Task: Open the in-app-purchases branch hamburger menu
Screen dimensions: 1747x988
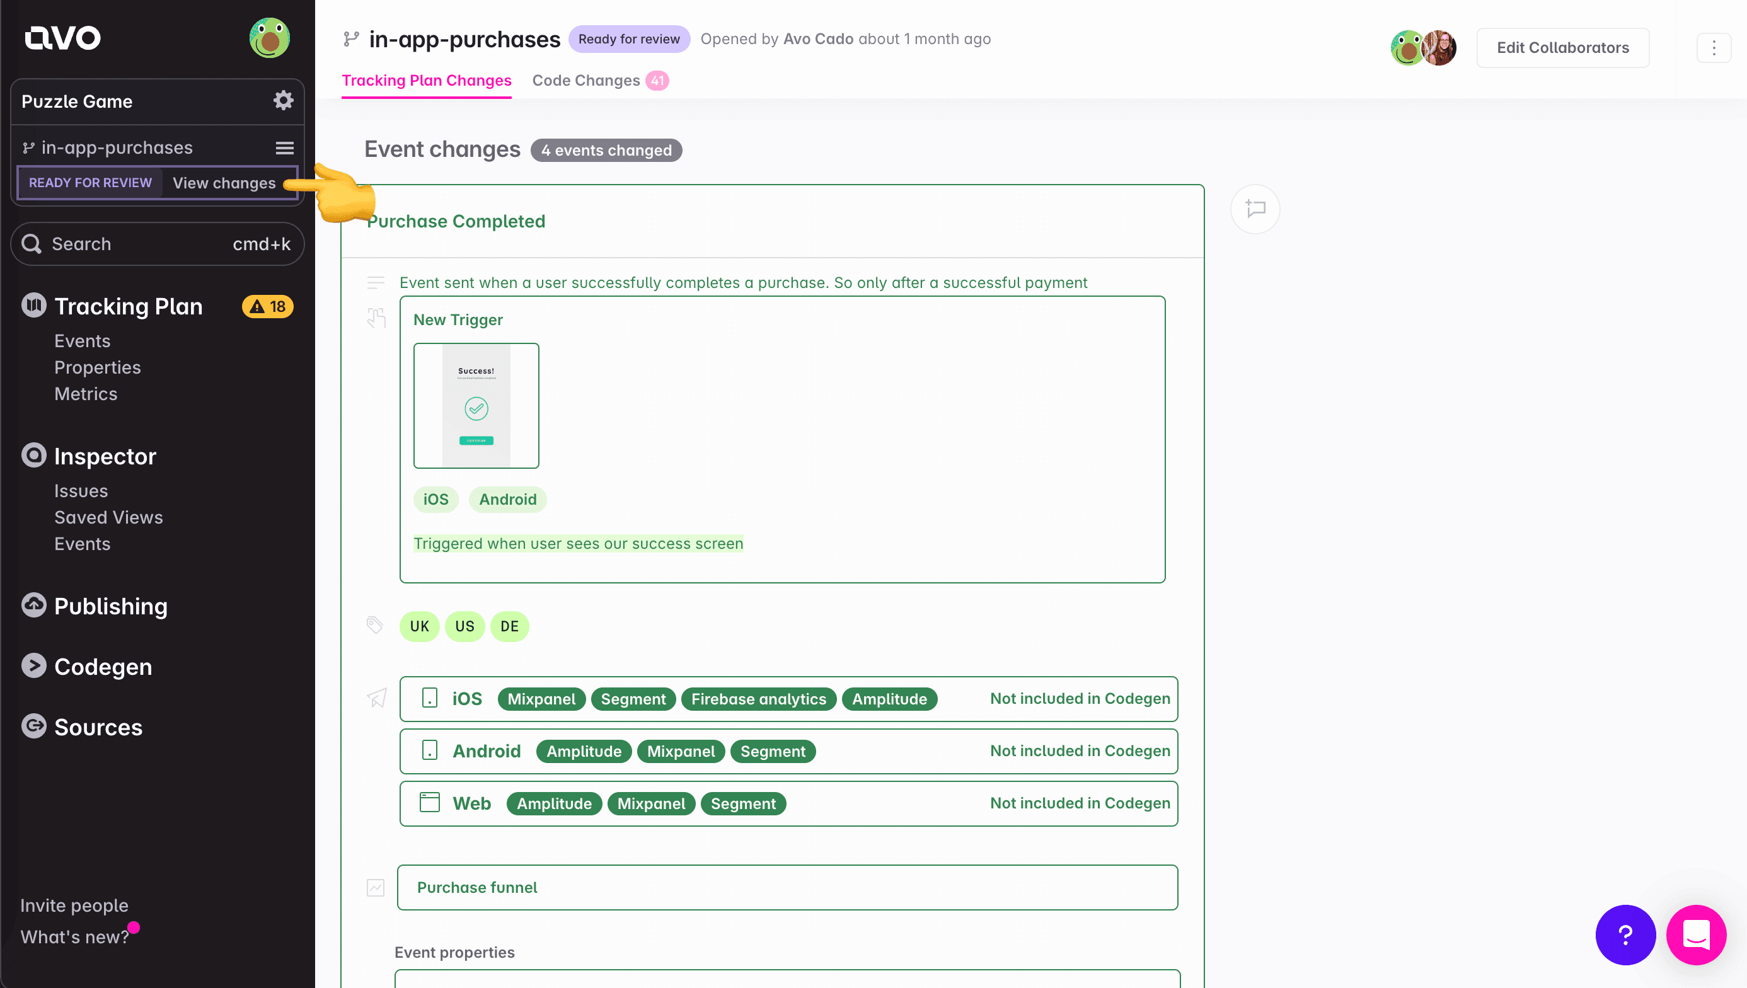Action: coord(284,148)
